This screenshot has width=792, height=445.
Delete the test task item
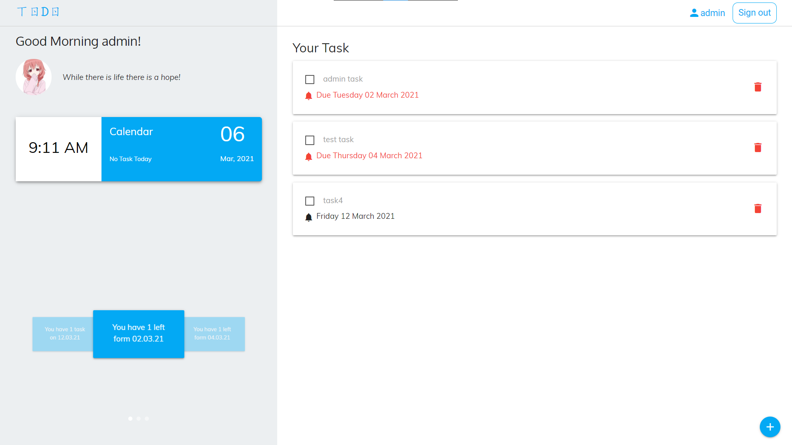tap(758, 148)
